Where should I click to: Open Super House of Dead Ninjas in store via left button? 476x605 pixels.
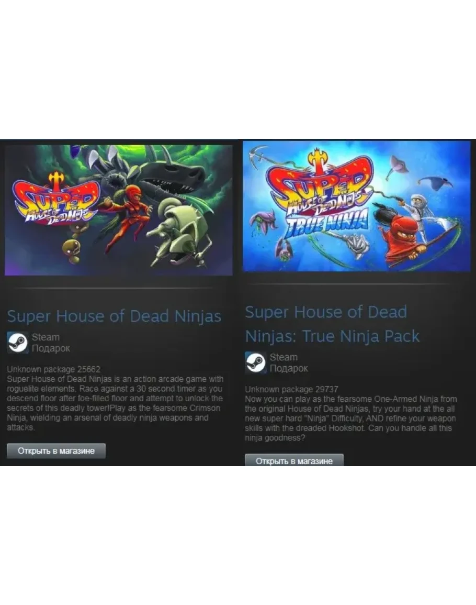(x=56, y=450)
